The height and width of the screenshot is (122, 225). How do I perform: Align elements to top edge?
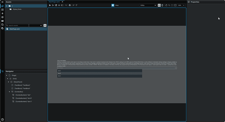(x=77, y=5)
